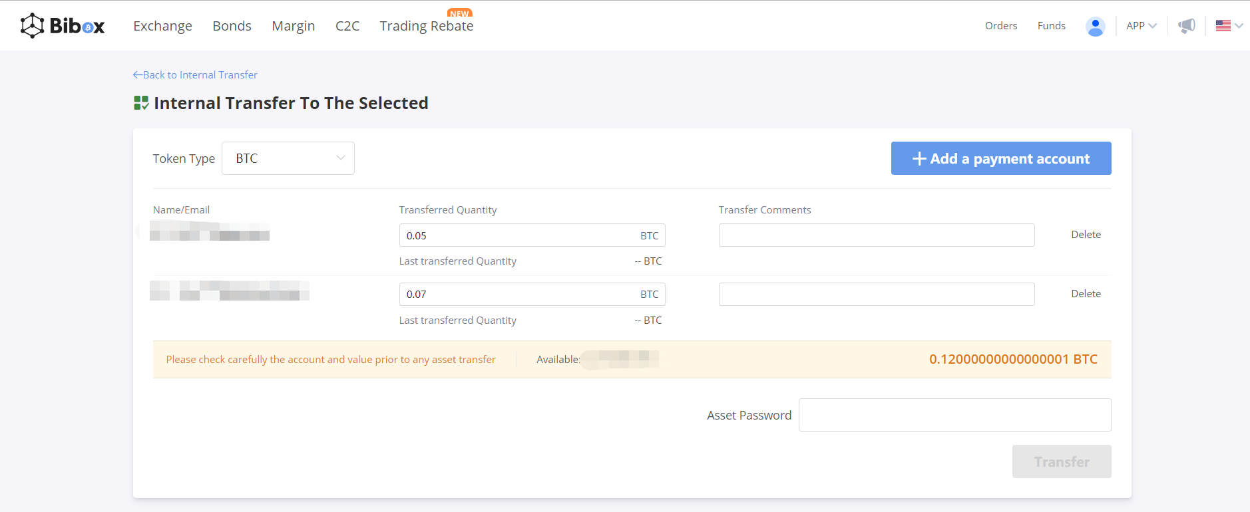Image resolution: width=1250 pixels, height=512 pixels.
Task: Click the US flag language icon
Action: (x=1223, y=26)
